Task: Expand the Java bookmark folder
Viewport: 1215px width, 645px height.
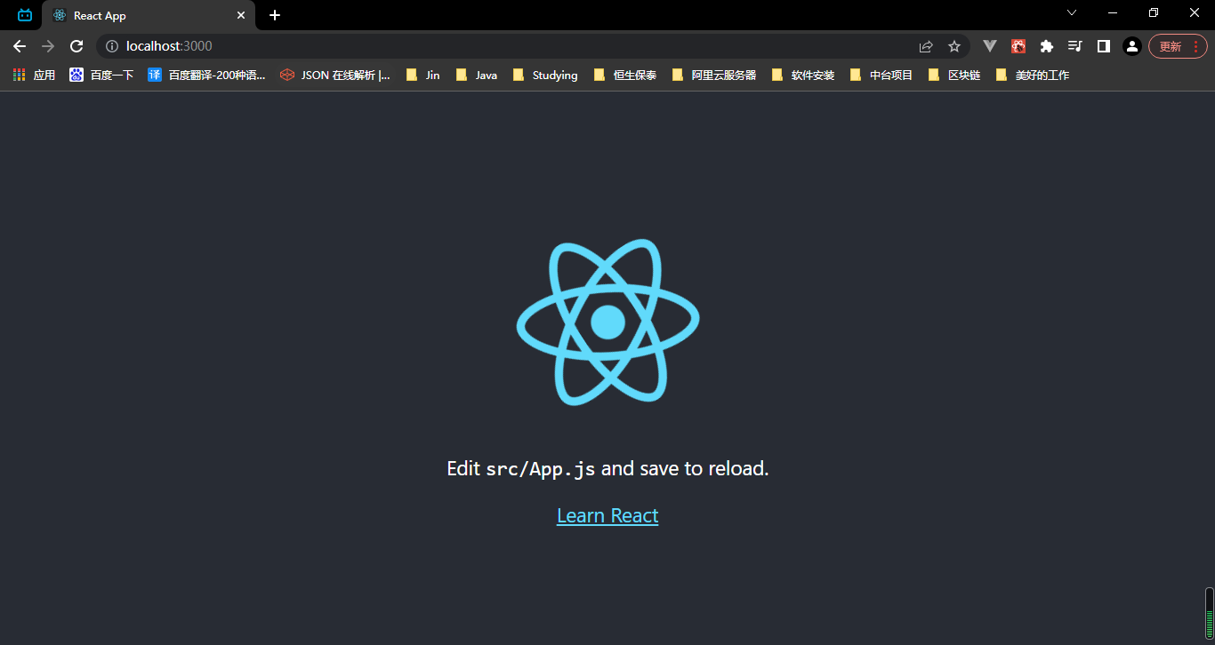Action: pos(476,76)
